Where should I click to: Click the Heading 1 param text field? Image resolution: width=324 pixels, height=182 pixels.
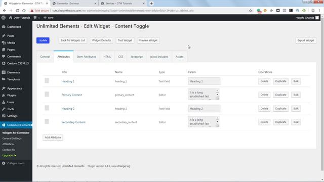pos(204,81)
